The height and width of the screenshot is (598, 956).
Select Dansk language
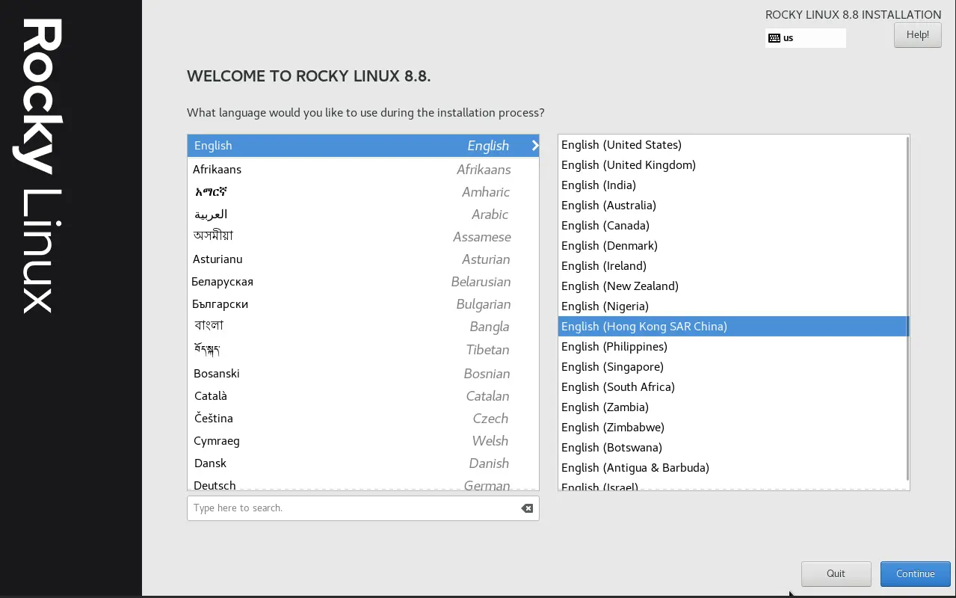pos(363,463)
